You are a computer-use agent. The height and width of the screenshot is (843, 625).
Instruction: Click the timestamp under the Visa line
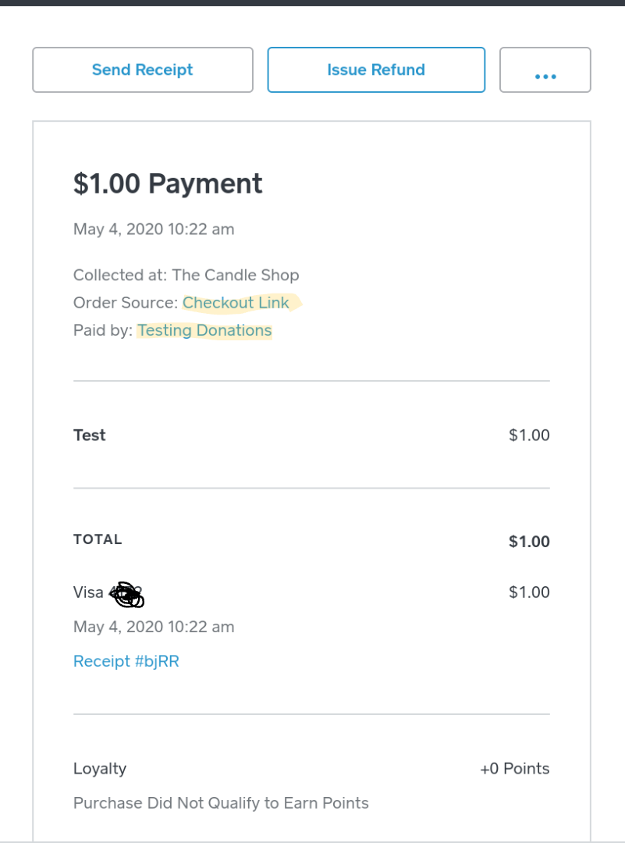click(154, 627)
